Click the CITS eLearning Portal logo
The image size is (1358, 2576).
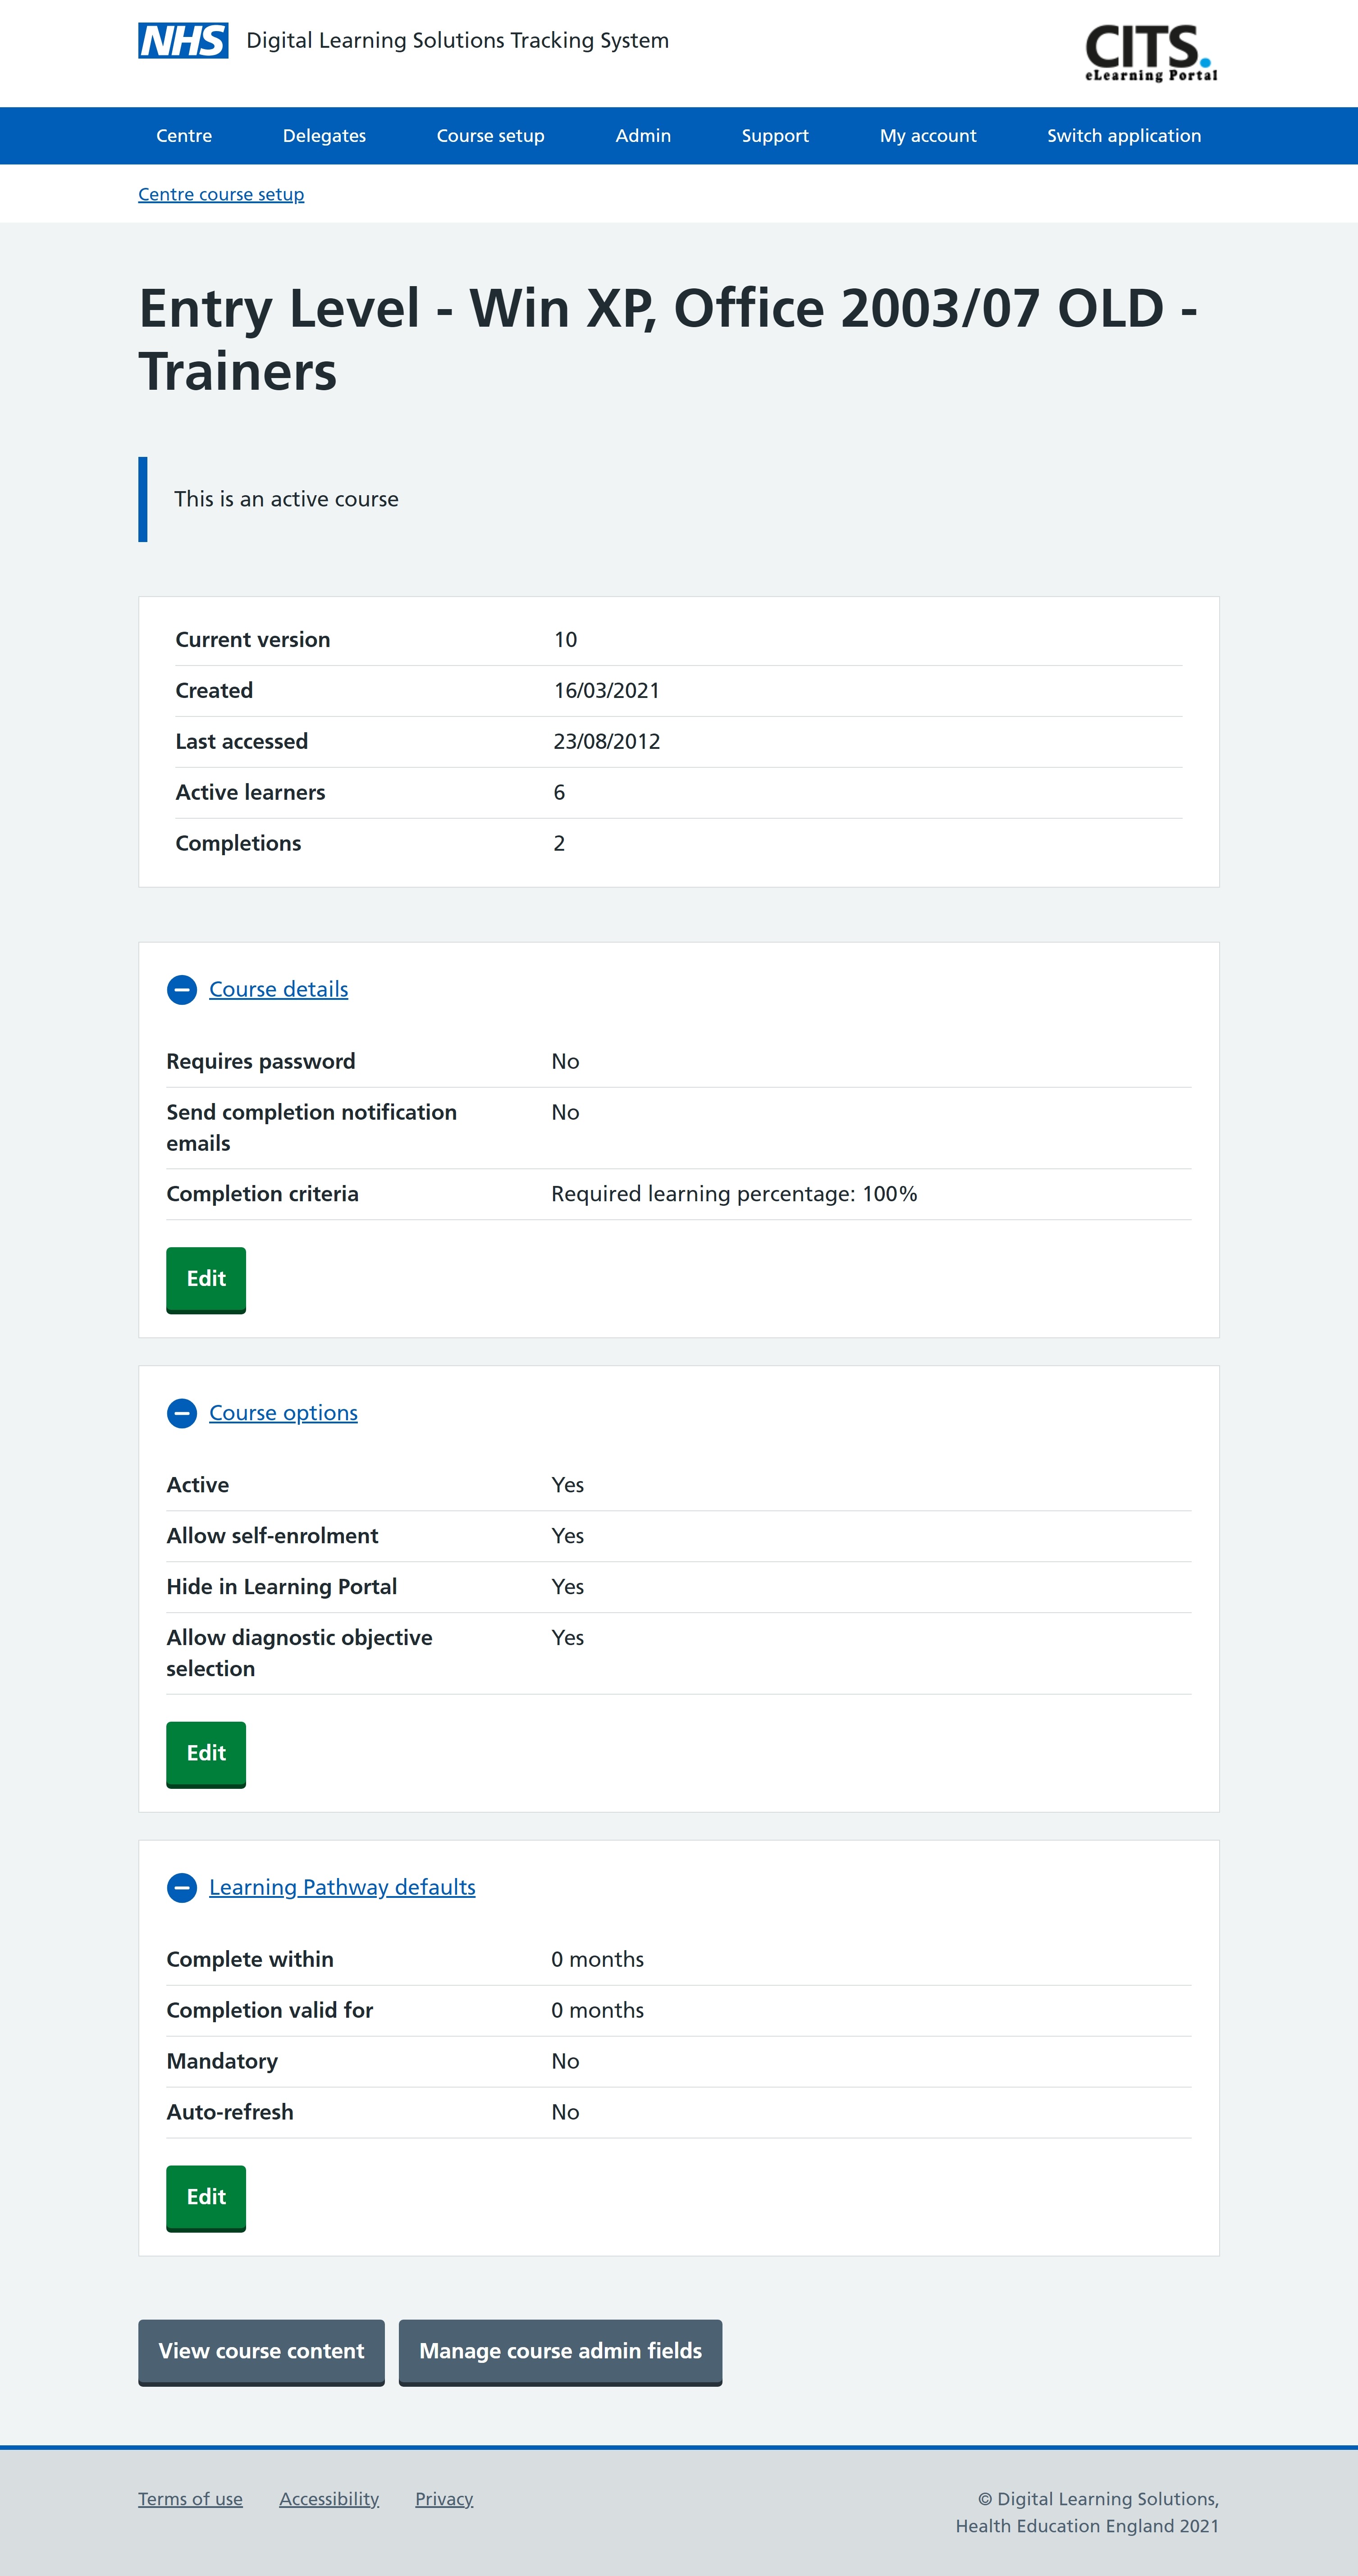[x=1150, y=53]
